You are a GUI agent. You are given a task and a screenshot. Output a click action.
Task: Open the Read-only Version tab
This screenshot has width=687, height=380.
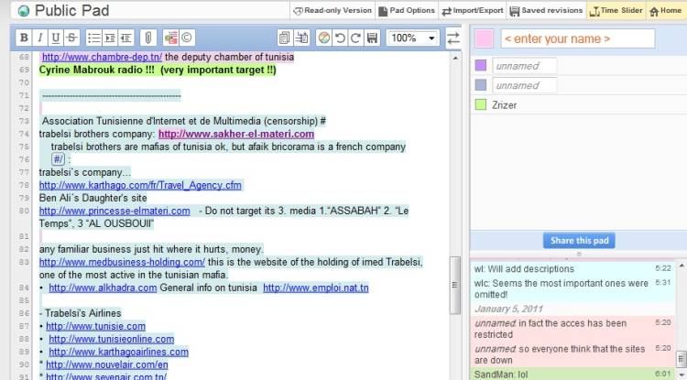333,10
